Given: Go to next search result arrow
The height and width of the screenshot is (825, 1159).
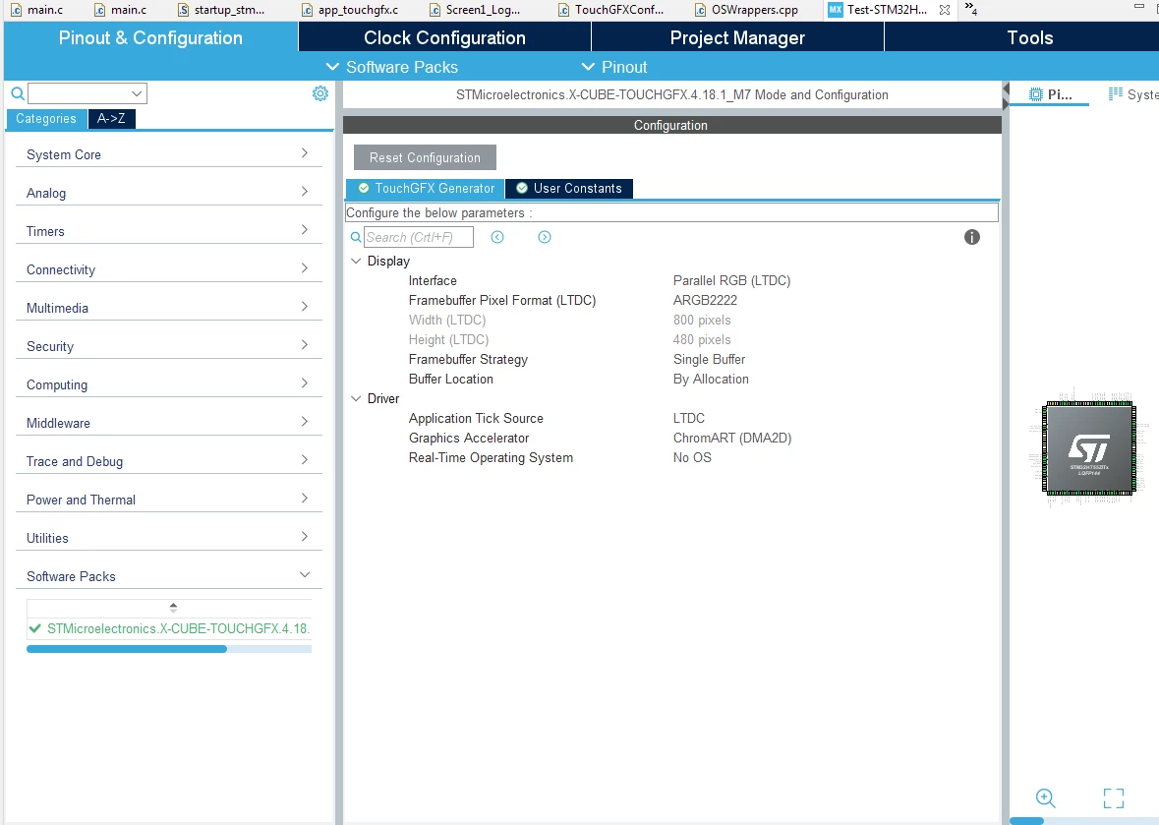Looking at the screenshot, I should click(x=545, y=237).
